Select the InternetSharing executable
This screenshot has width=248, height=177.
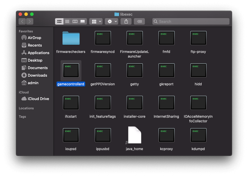166,103
